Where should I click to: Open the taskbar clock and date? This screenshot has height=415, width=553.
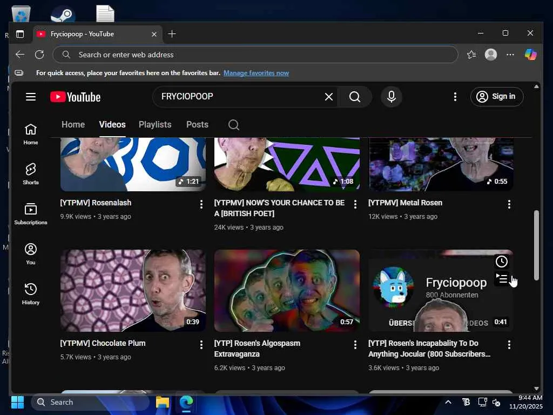(525, 402)
